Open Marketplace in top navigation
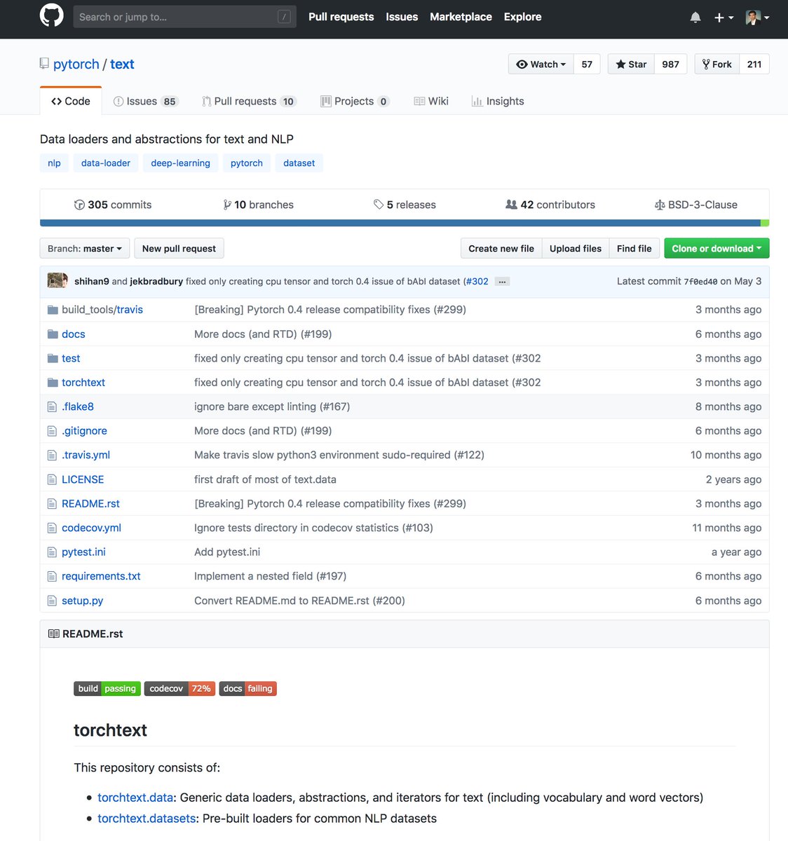 click(x=461, y=17)
